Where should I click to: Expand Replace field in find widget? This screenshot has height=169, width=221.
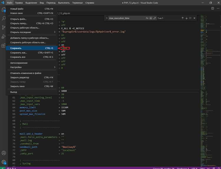click(x=107, y=18)
